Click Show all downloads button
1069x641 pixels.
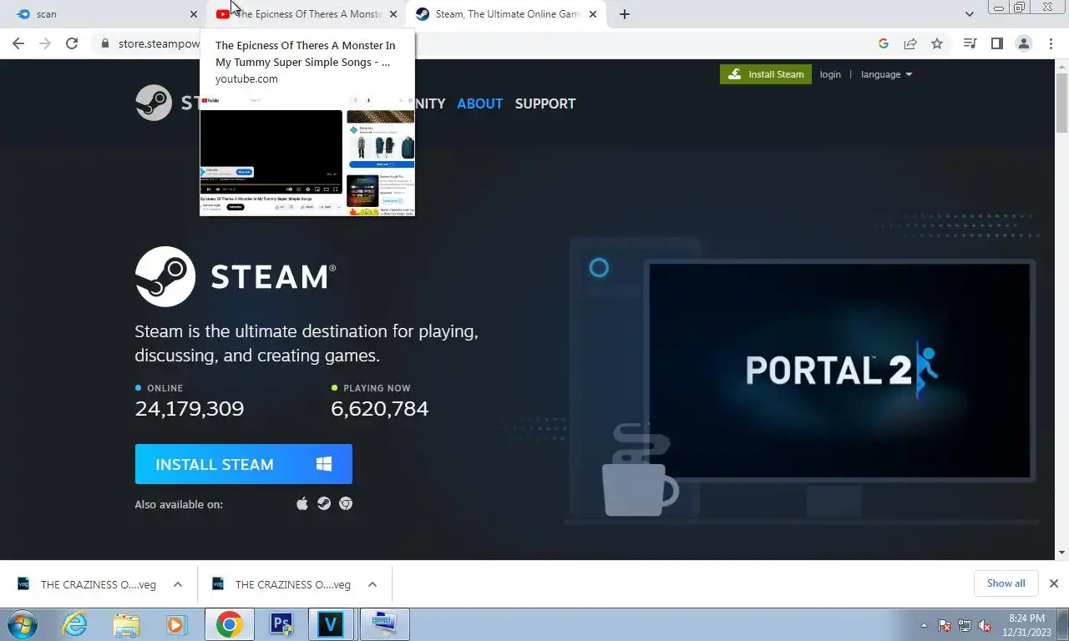pos(1006,583)
